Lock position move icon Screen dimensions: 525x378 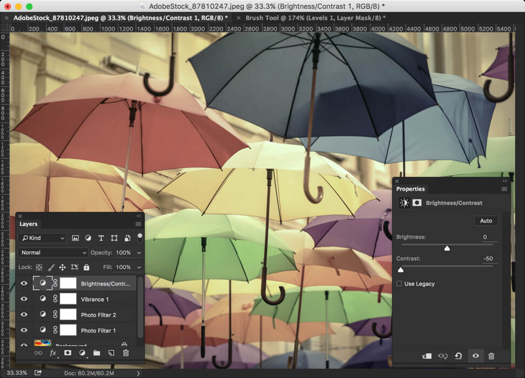(62, 267)
